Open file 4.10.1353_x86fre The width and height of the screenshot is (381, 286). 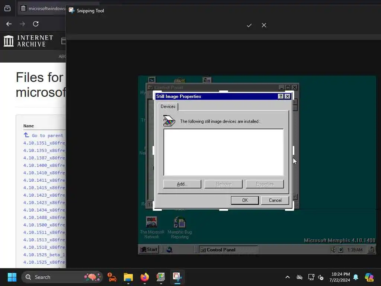pos(44,150)
